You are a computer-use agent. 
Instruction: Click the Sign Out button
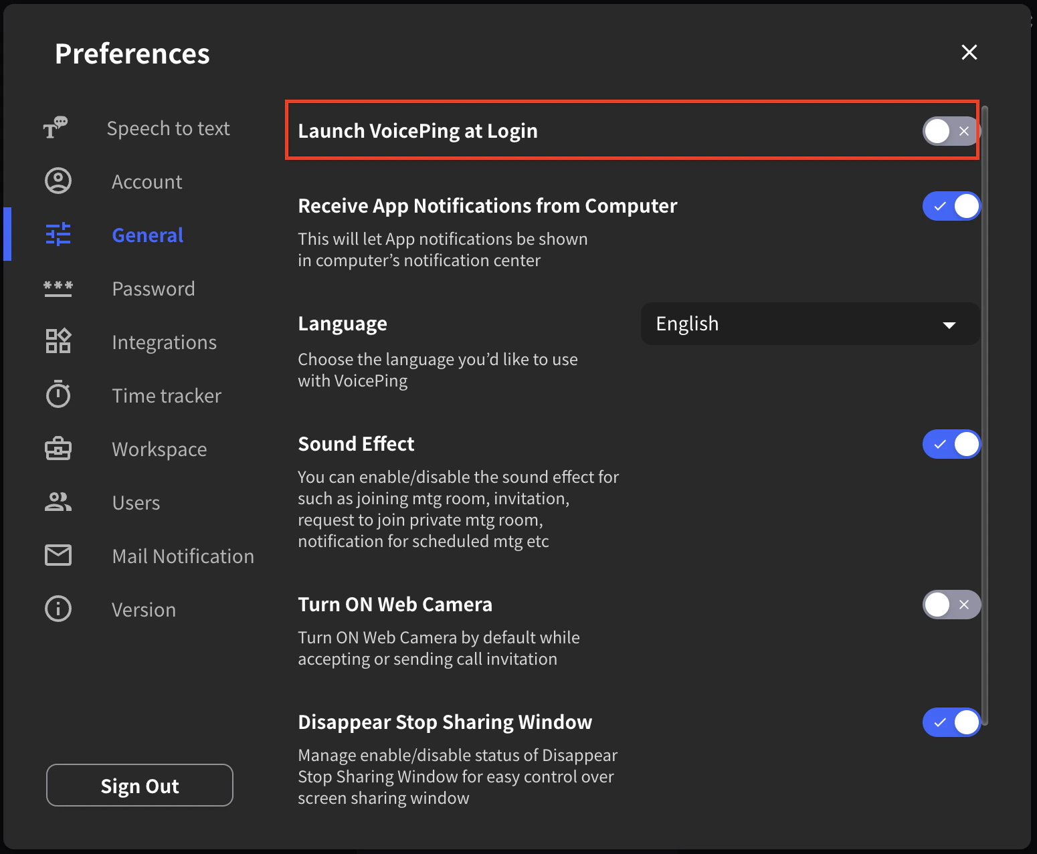pyautogui.click(x=139, y=785)
